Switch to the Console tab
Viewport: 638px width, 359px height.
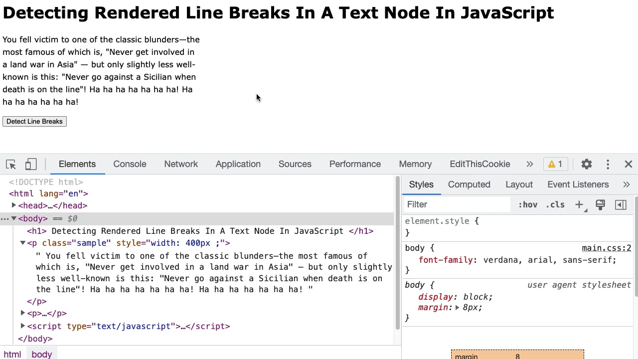130,164
